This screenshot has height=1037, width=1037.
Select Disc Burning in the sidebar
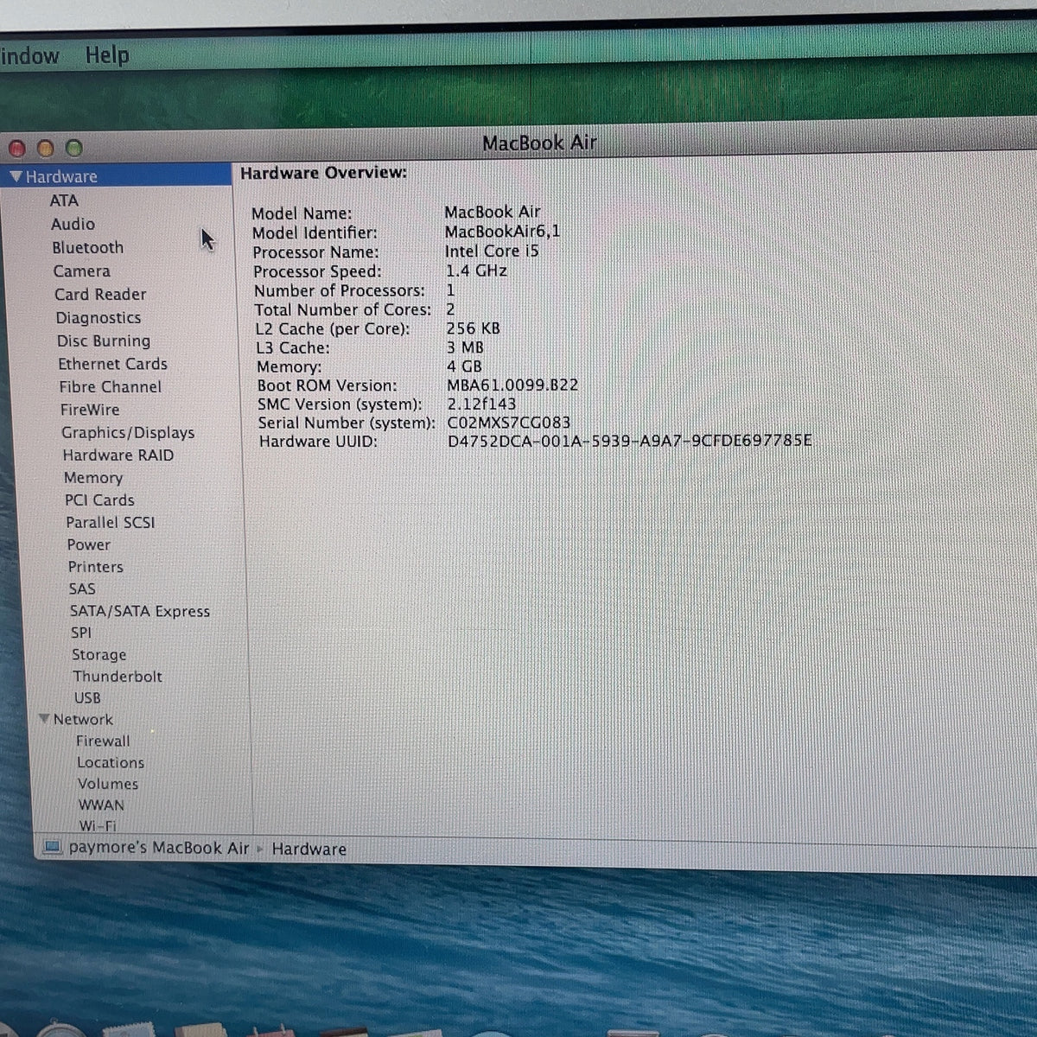click(104, 340)
